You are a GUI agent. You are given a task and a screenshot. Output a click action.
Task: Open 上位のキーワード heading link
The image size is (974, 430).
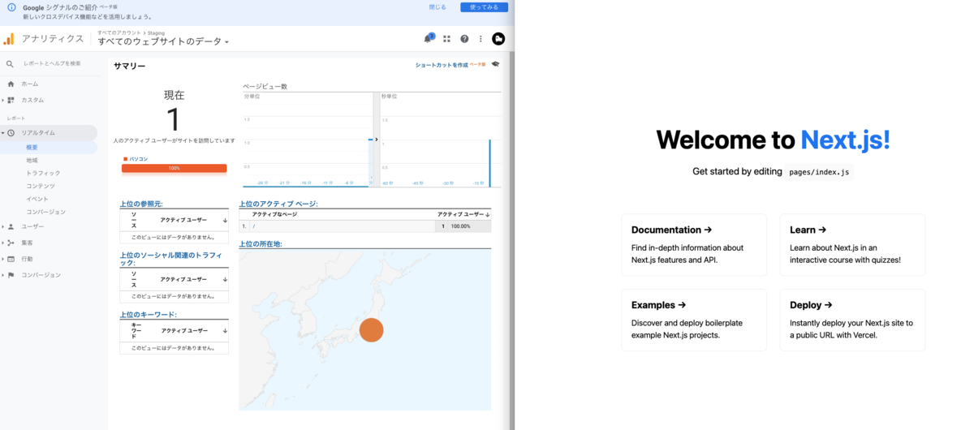(148, 315)
